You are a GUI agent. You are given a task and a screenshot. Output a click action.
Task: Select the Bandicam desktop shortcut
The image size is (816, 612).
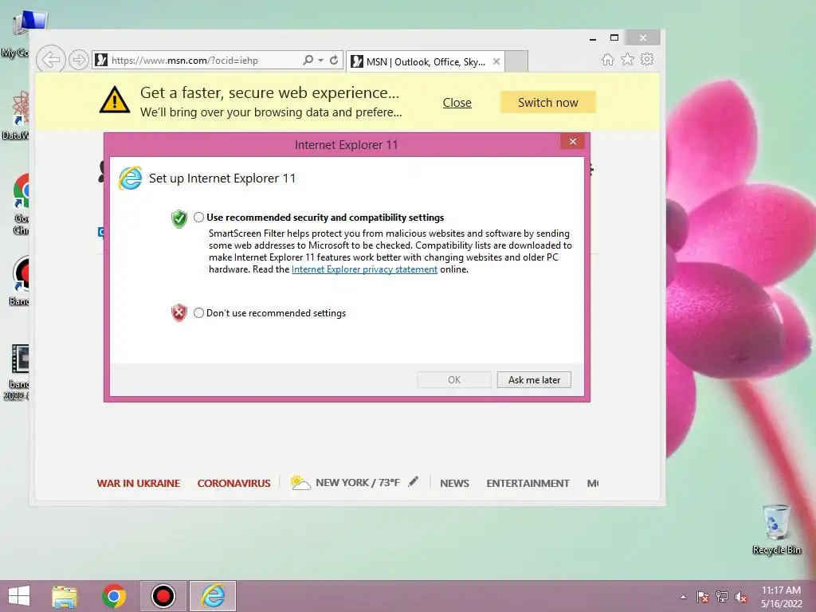click(x=20, y=281)
